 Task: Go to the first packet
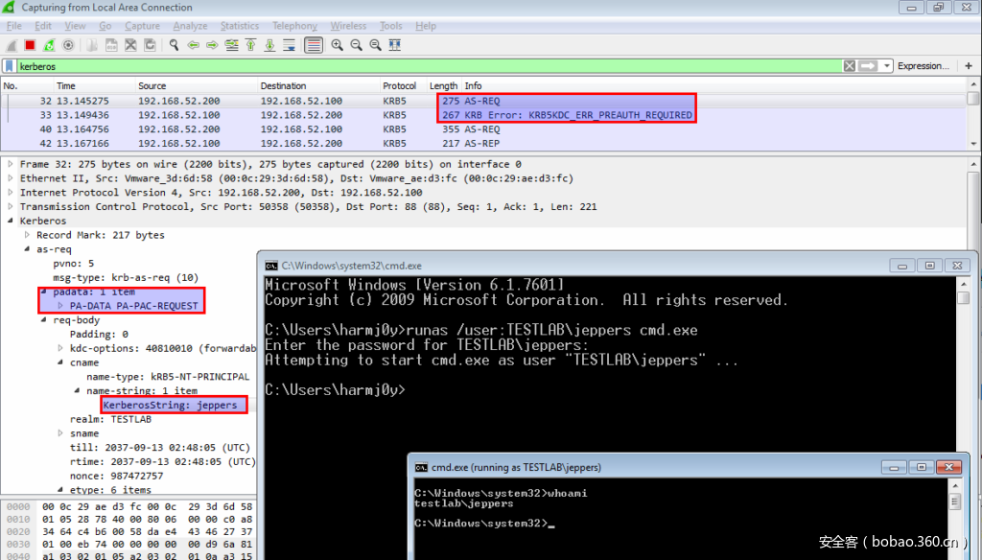coord(250,45)
